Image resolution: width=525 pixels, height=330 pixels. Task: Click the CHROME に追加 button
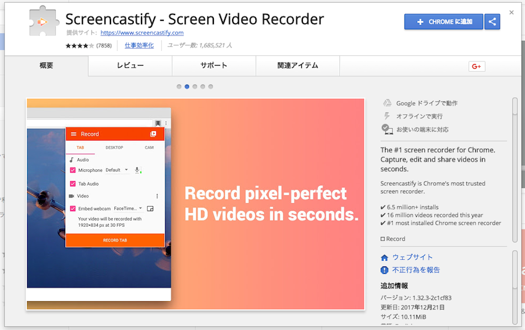click(444, 22)
